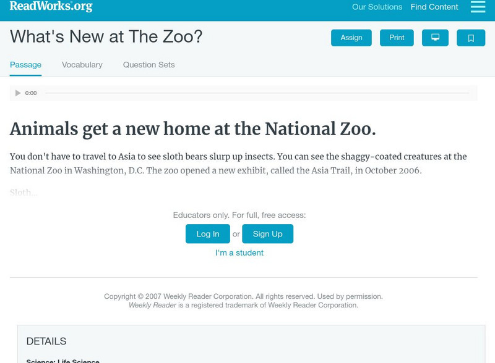
Task: Click the audio timestamp 0:00
Action: pos(30,93)
